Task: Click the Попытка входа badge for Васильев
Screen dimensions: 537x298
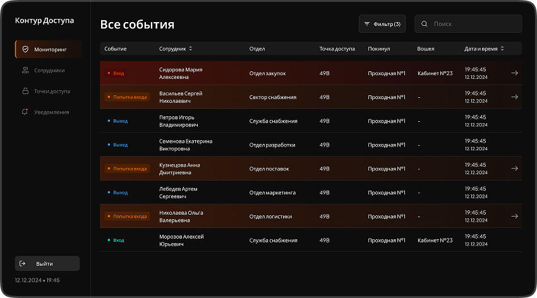Action: [127, 97]
